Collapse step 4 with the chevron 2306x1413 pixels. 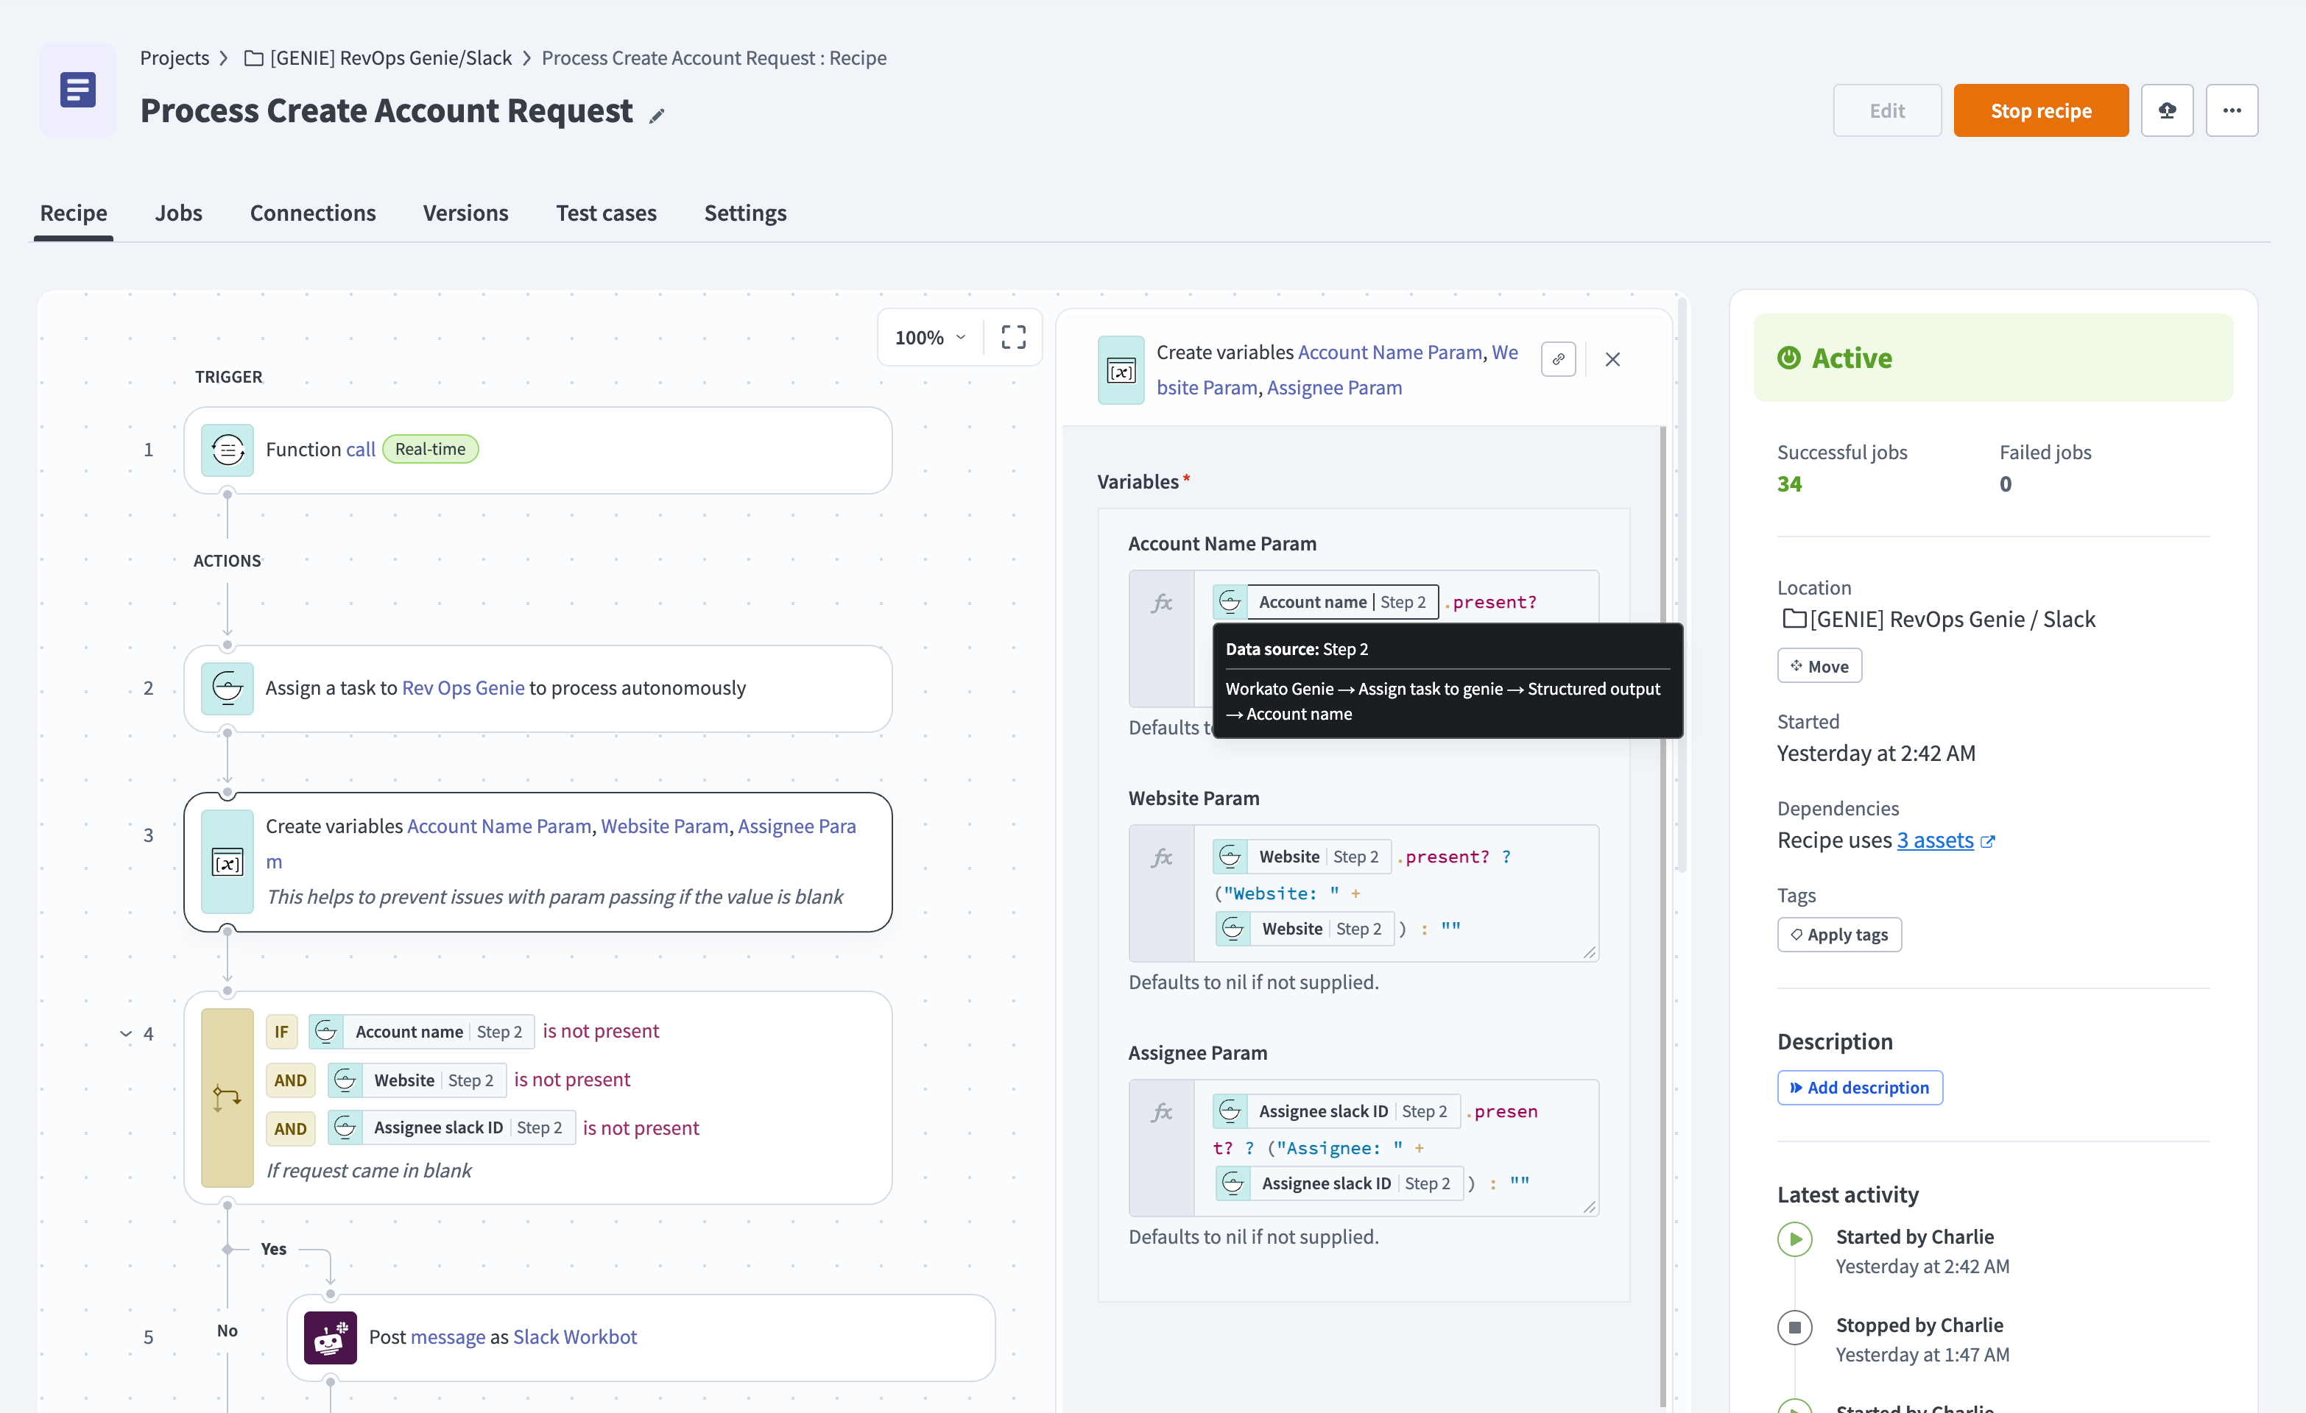pyautogui.click(x=125, y=1034)
